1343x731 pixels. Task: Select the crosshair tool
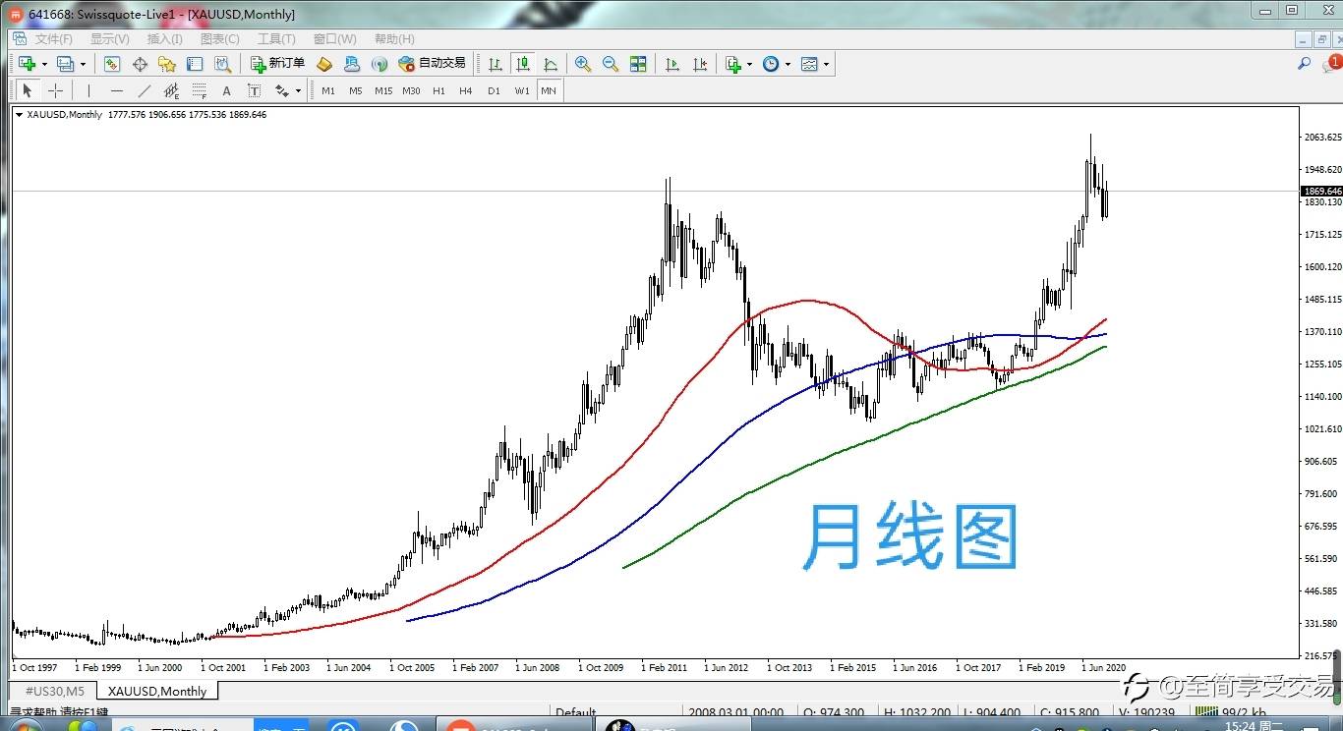point(55,90)
